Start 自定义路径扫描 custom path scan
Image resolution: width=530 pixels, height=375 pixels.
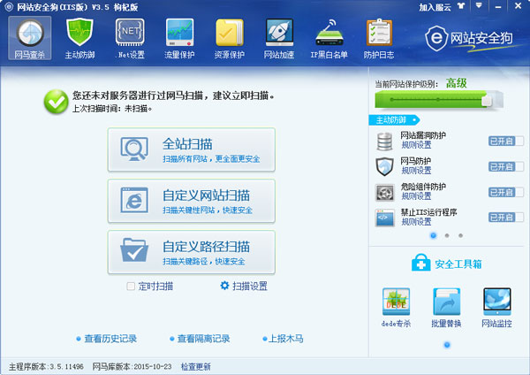coord(192,252)
